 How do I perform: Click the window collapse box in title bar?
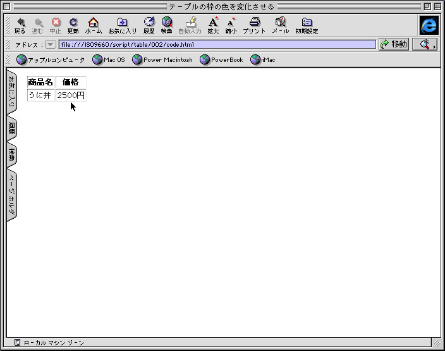point(437,6)
